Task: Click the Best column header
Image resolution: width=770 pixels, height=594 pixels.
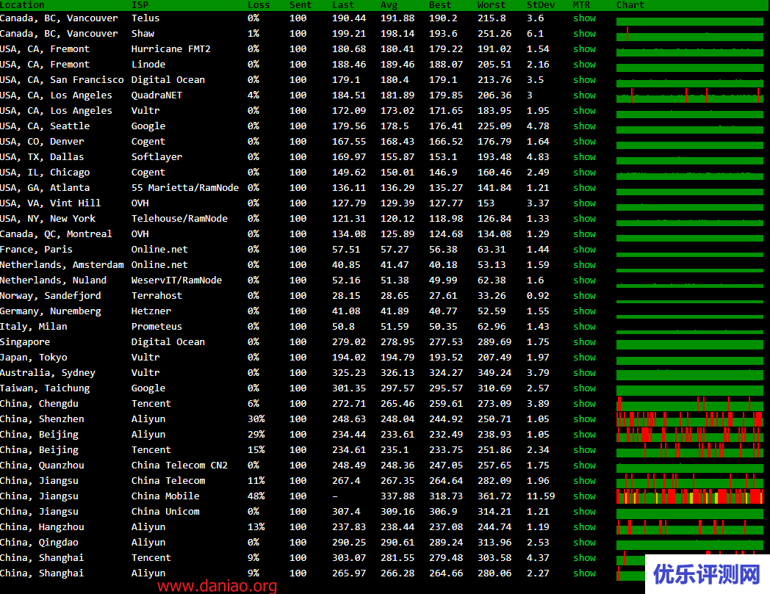Action: pyautogui.click(x=440, y=5)
